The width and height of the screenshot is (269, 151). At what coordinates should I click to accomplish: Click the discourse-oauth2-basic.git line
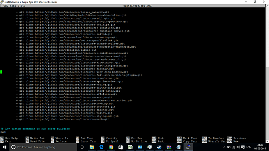[x=69, y=88]
